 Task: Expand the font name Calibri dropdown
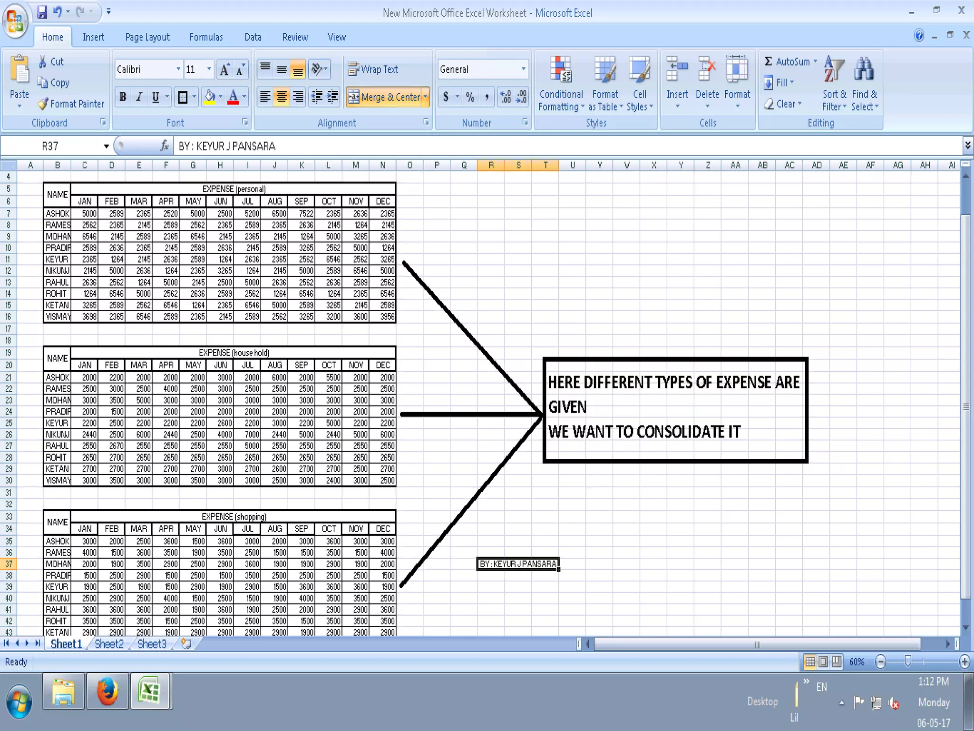tap(178, 69)
